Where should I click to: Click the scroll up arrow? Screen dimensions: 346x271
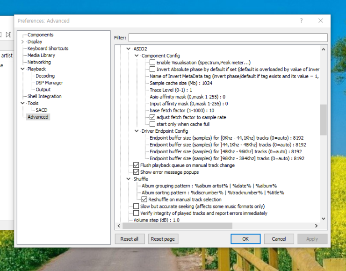324,50
